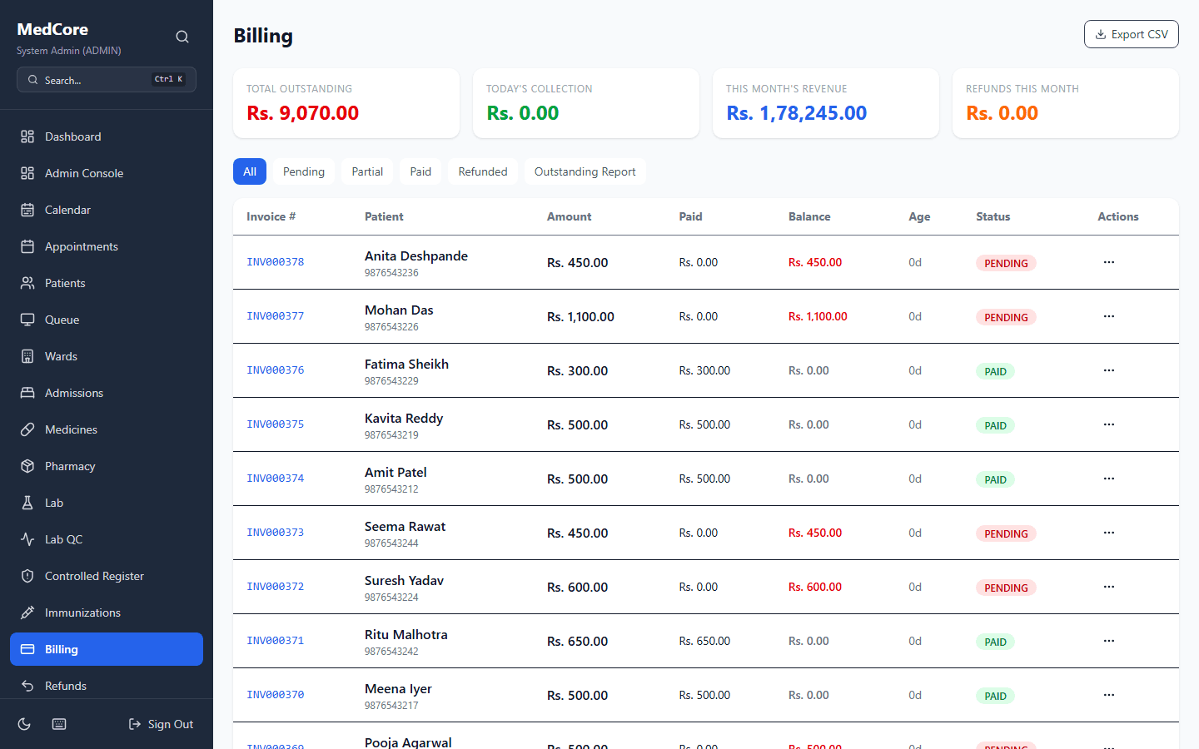The width and height of the screenshot is (1199, 749).
Task: Open the keyboard shortcuts icon at bottom
Action: click(x=58, y=723)
